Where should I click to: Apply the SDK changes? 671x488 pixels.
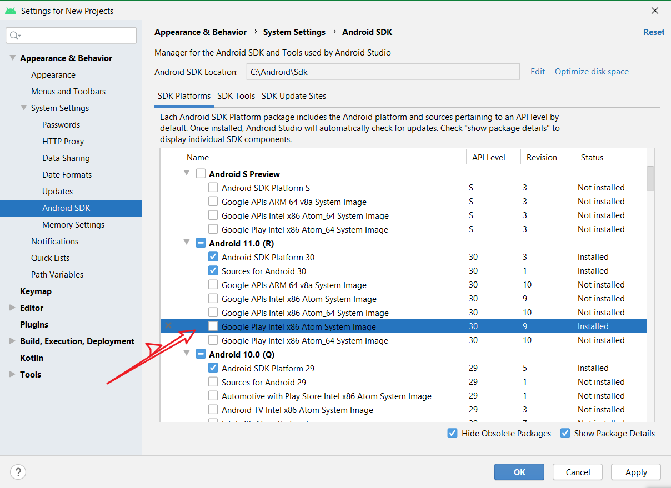[635, 472]
